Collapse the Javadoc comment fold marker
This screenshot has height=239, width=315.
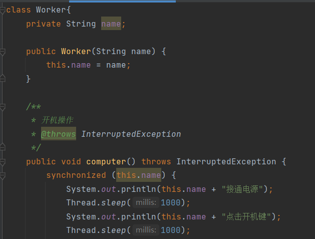point(3,106)
